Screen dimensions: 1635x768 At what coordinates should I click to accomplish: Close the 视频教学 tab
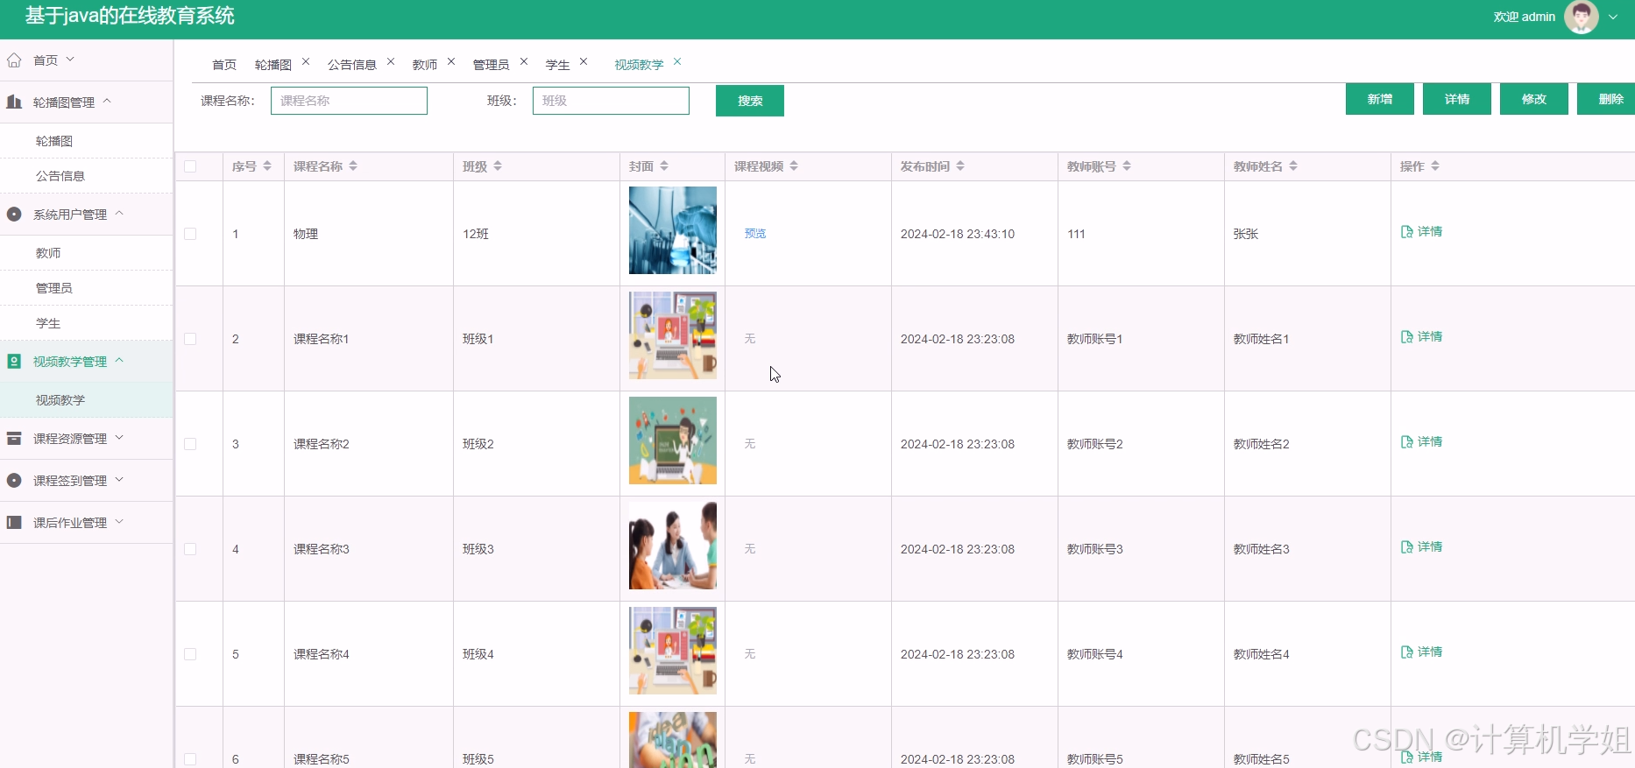[677, 61]
